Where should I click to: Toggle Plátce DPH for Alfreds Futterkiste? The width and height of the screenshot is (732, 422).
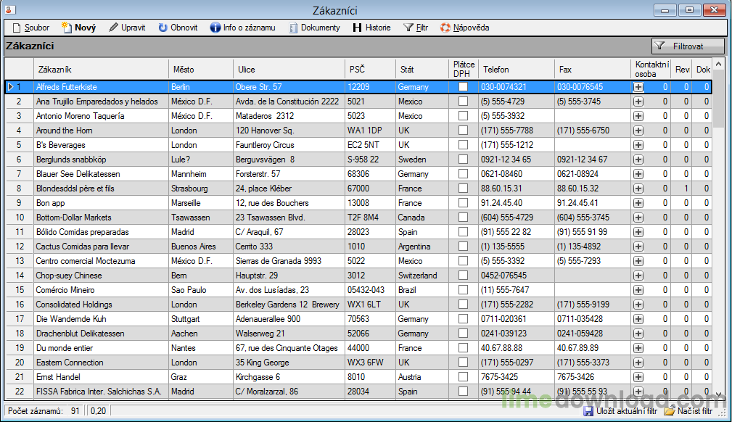(x=463, y=87)
